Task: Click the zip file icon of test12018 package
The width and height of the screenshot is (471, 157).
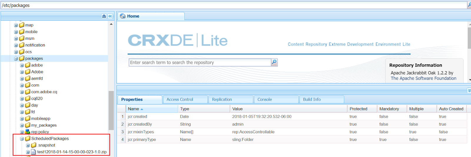Action: tap(34, 152)
